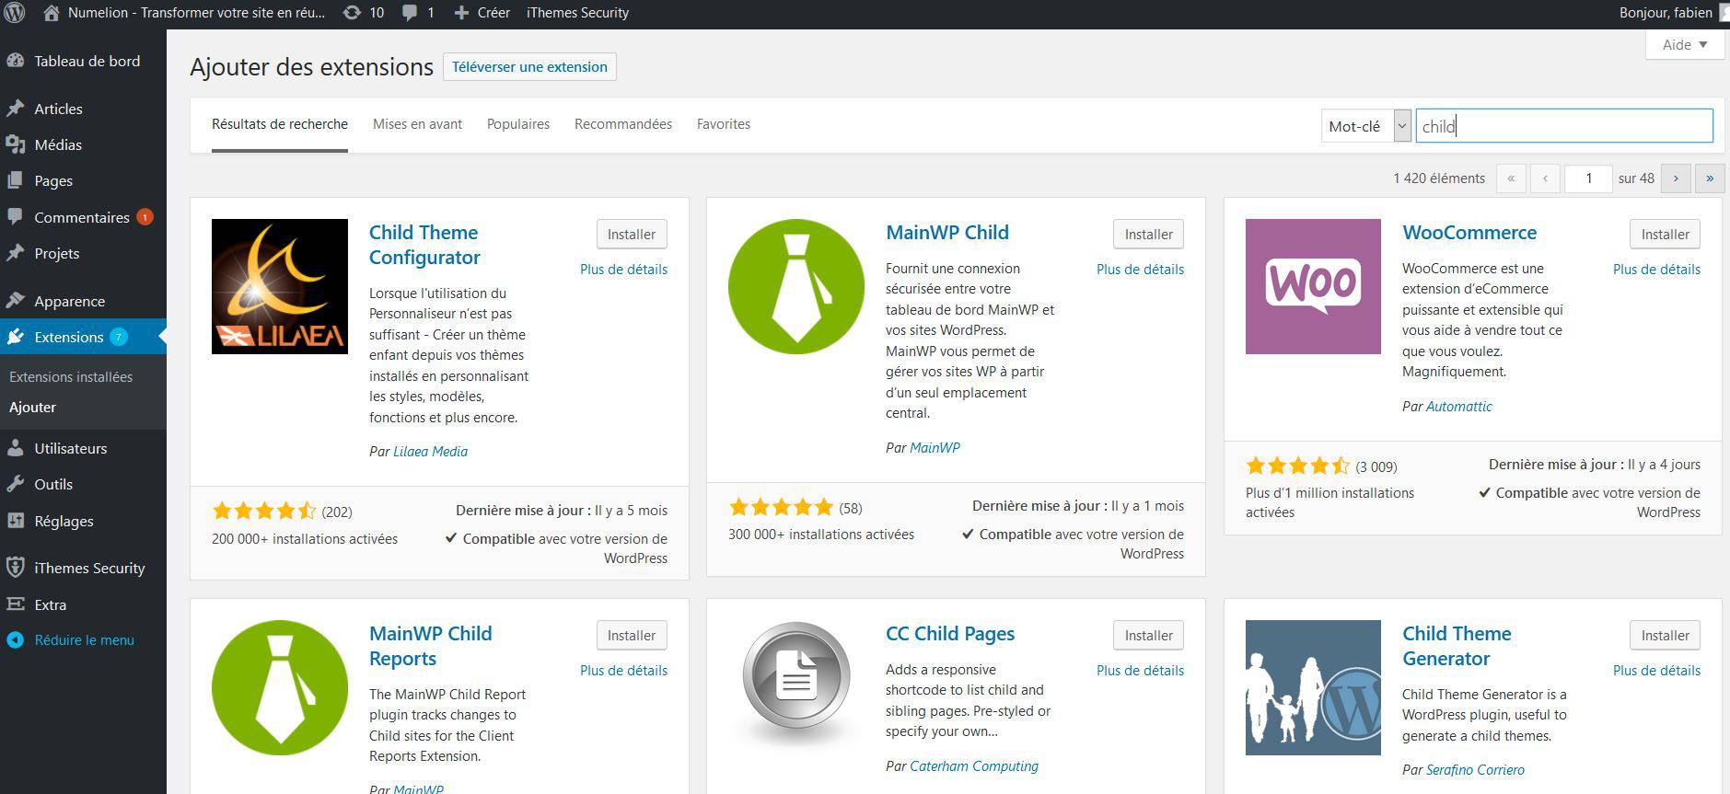Open details for MainWP Child Reports
This screenshot has width=1730, height=794.
point(623,671)
